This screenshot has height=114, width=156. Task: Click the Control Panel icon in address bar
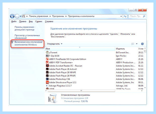tap(24, 16)
